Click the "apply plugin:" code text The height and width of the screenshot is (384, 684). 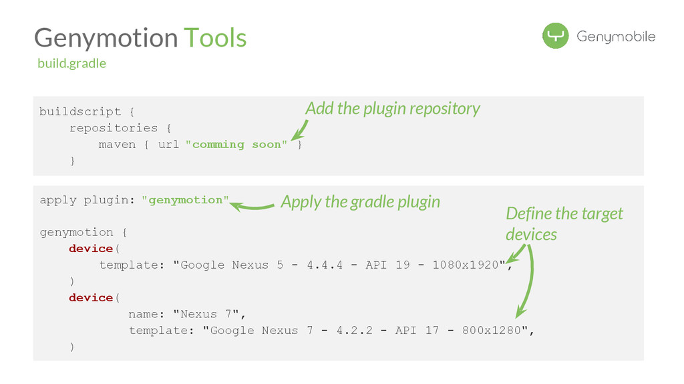[88, 200]
